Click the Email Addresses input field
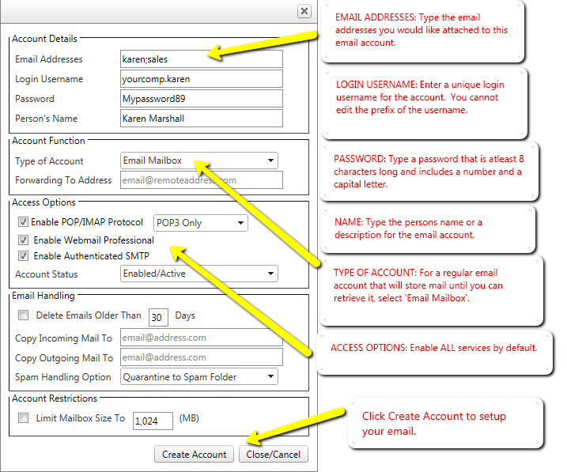Viewport: 567px width, 472px height. (201, 59)
